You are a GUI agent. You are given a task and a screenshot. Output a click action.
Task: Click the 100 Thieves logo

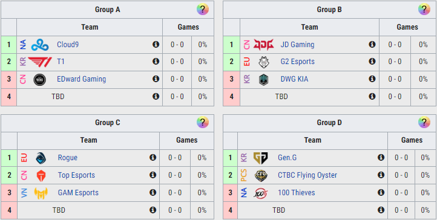point(261,193)
